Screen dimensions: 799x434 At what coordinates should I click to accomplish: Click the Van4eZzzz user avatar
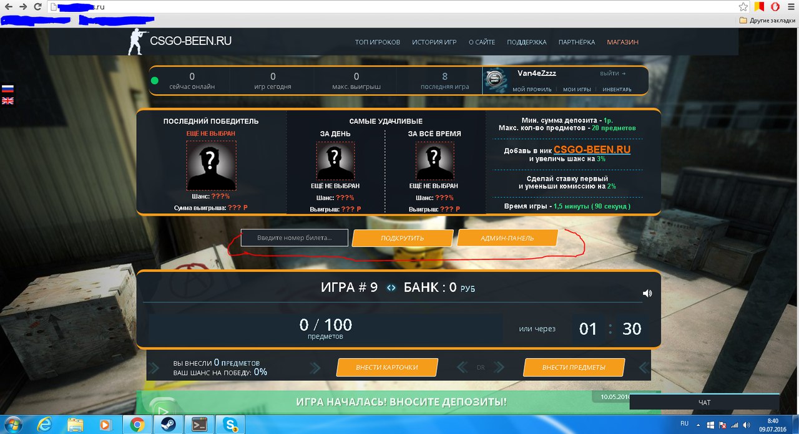497,80
